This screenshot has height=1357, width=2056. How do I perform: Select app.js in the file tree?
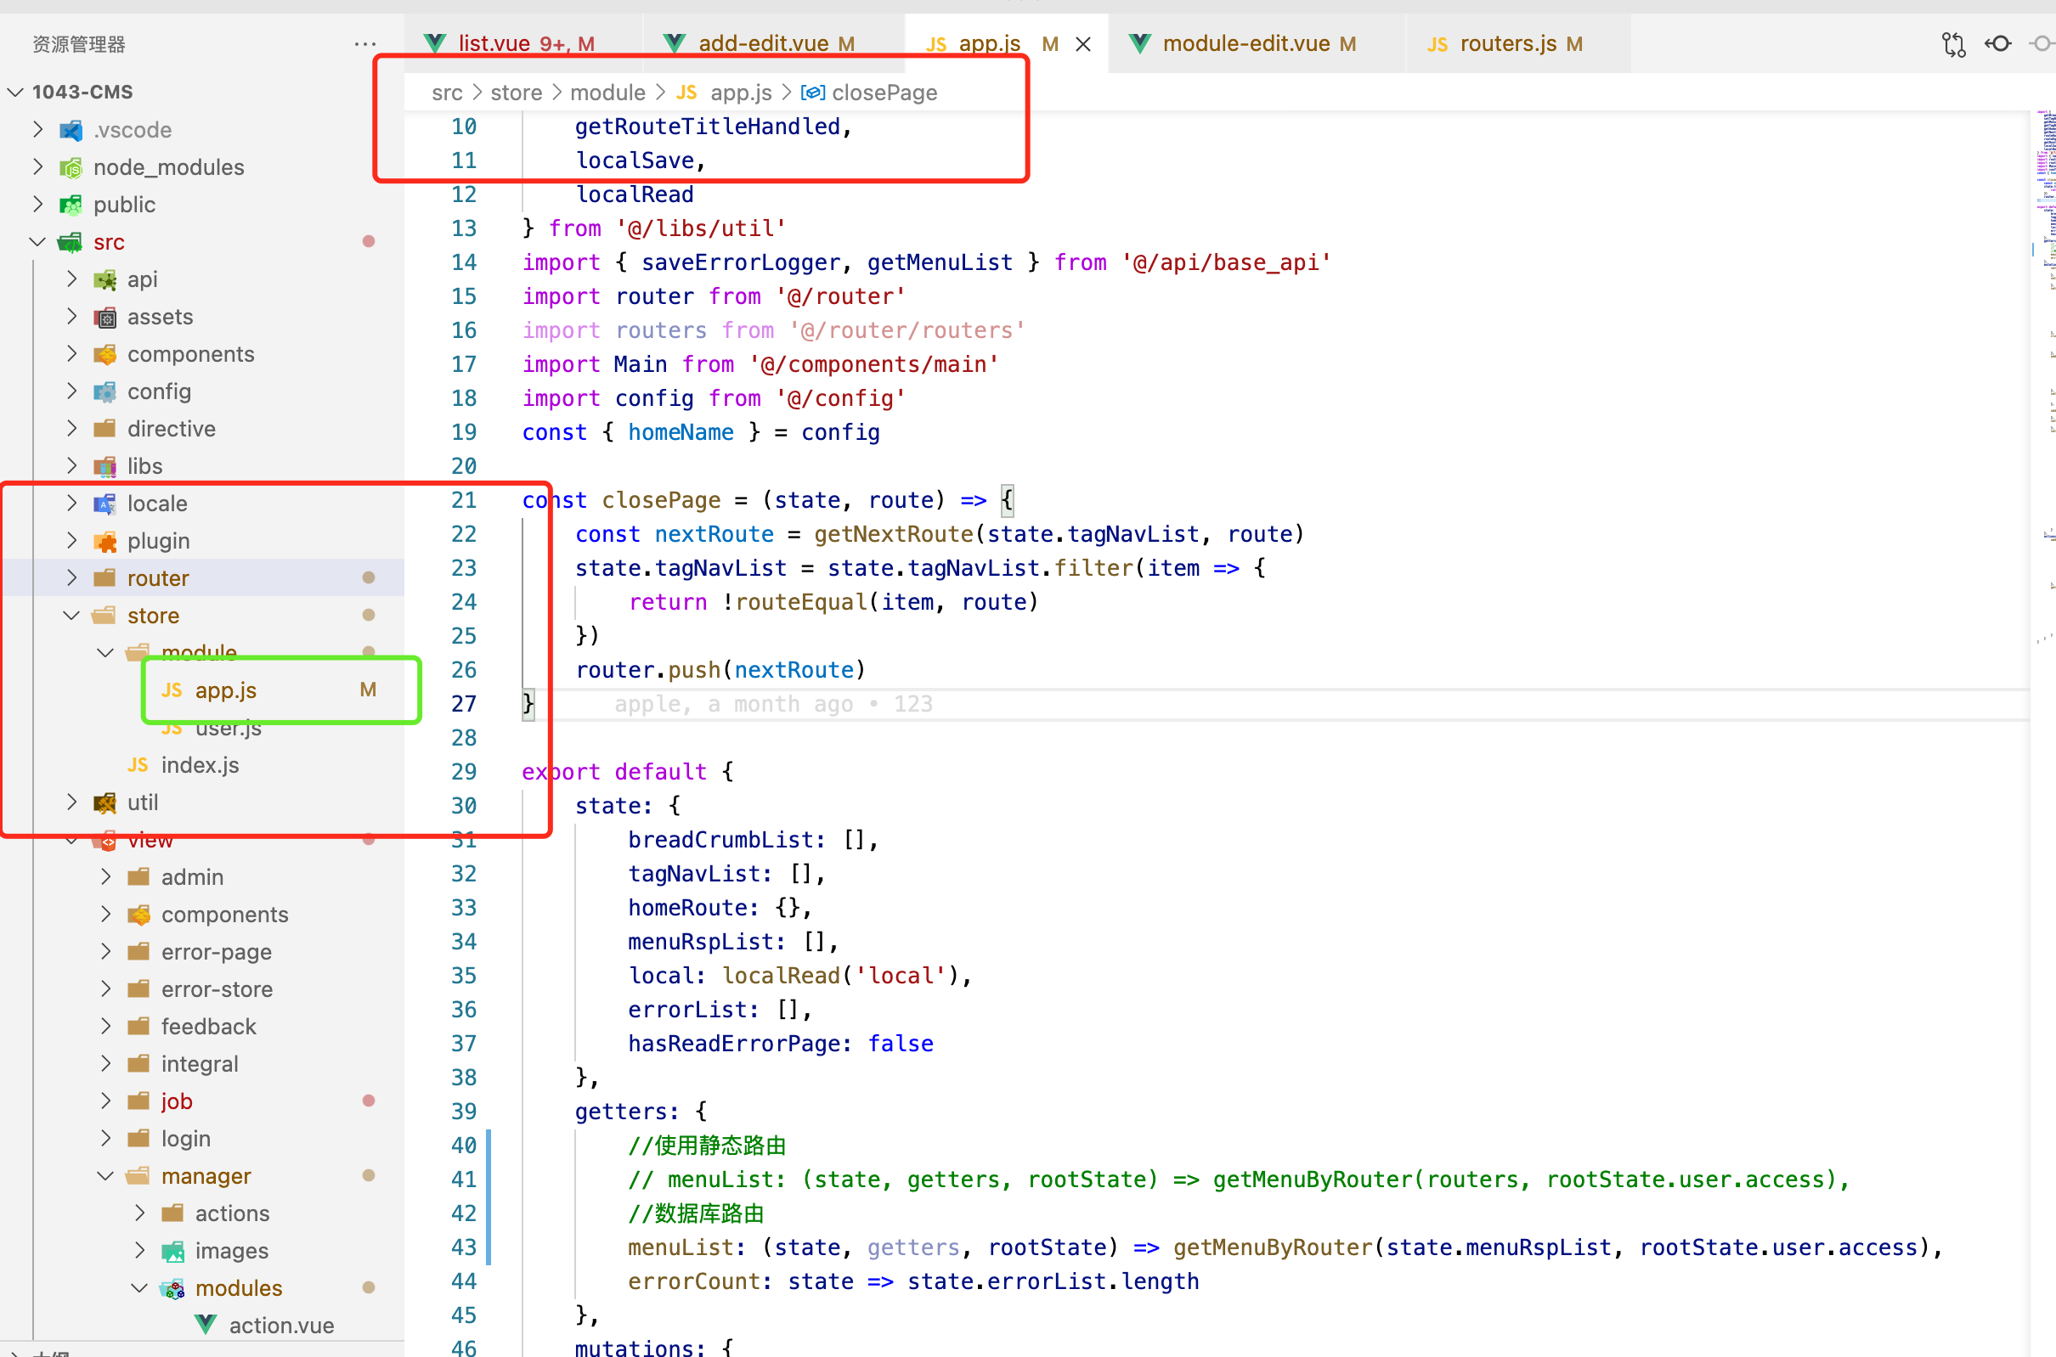pyautogui.click(x=226, y=690)
